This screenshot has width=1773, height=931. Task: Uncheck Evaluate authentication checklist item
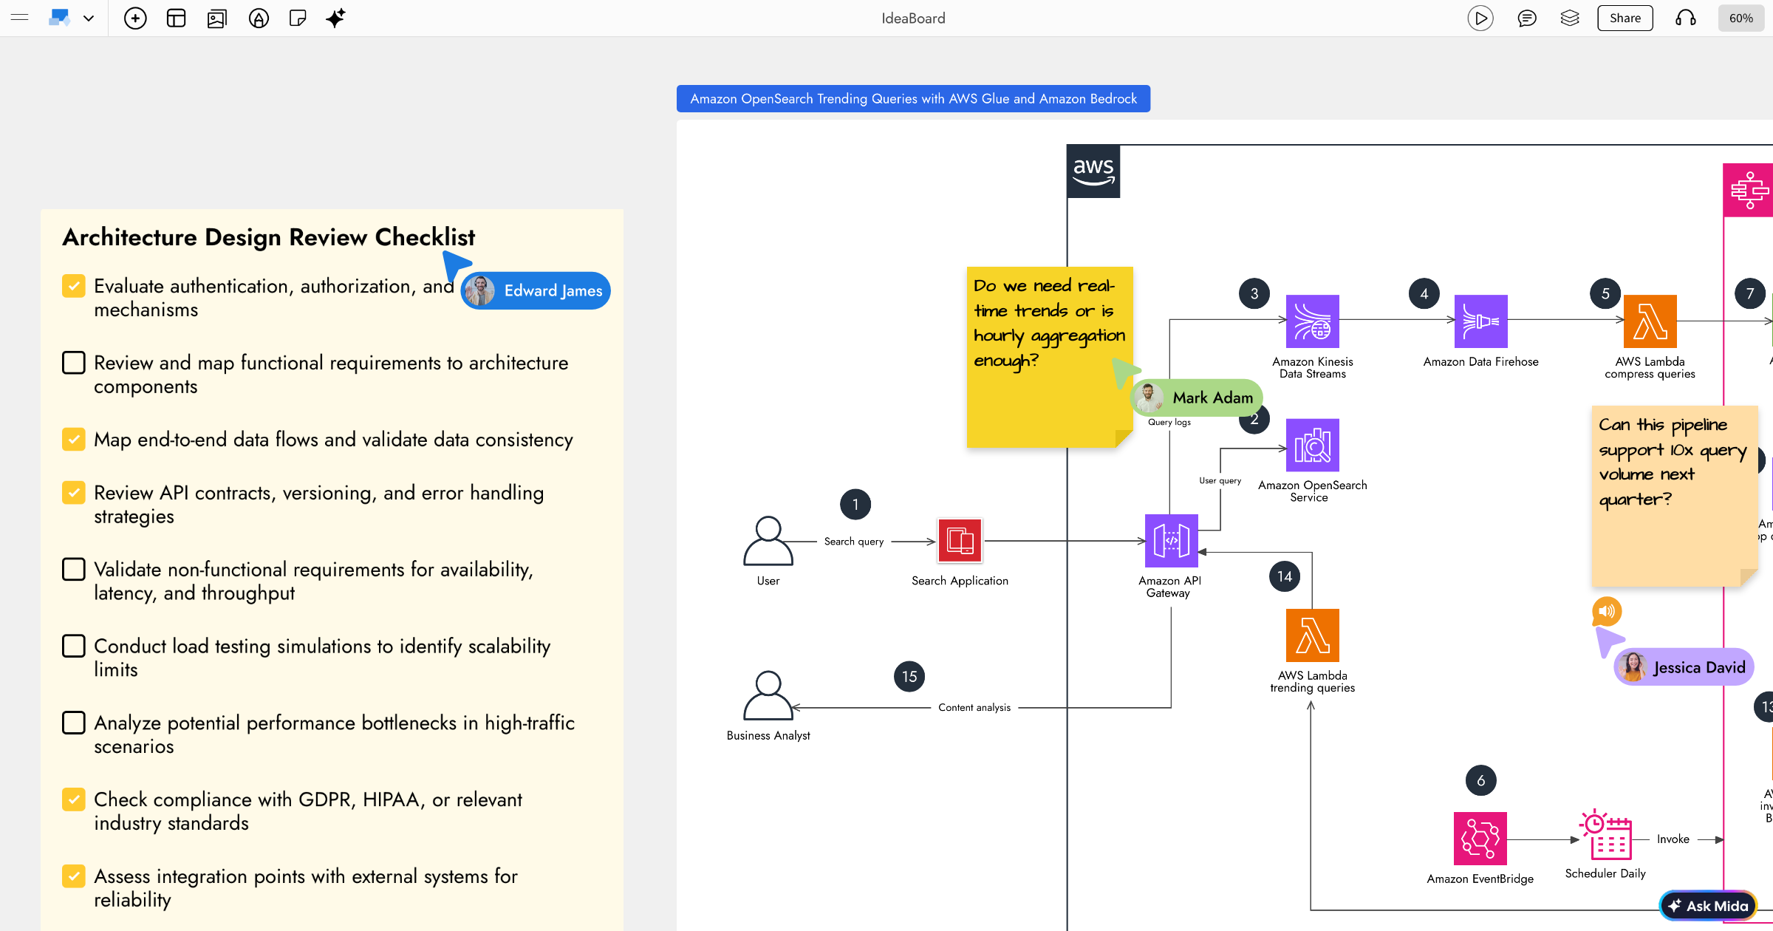coord(73,286)
